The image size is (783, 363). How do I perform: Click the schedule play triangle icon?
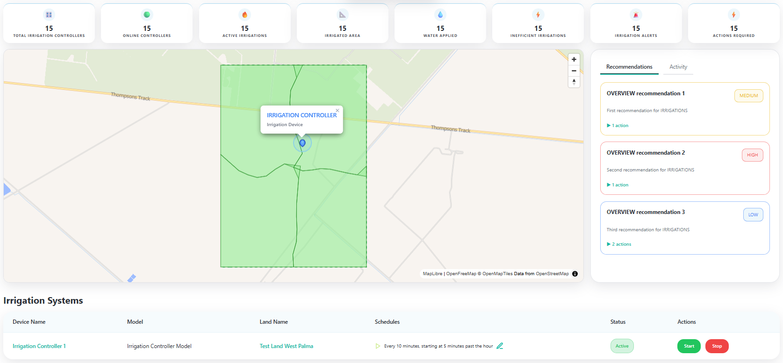tap(378, 346)
